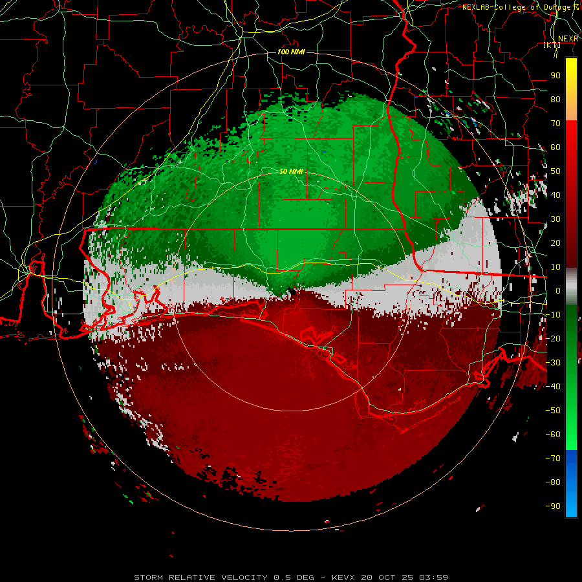Click the "NEXR" label above the scale
Viewport: 582px width, 582px height.
coord(568,39)
